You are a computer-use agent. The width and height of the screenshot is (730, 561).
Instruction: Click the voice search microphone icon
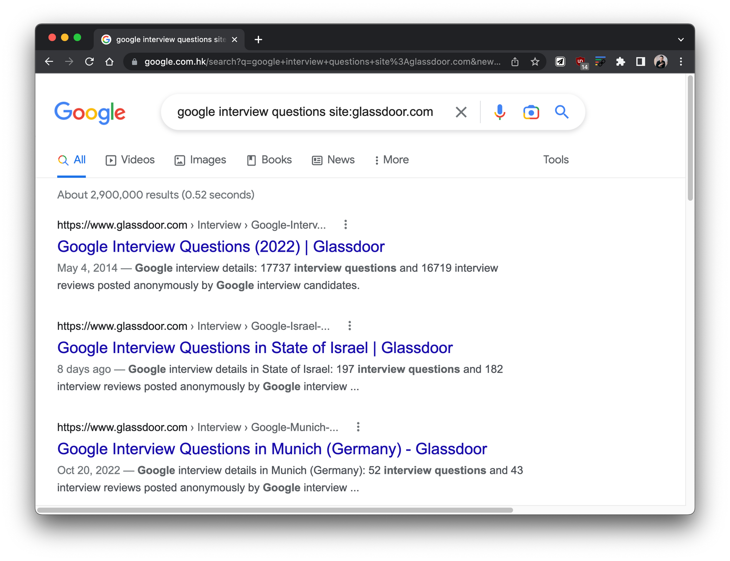499,112
